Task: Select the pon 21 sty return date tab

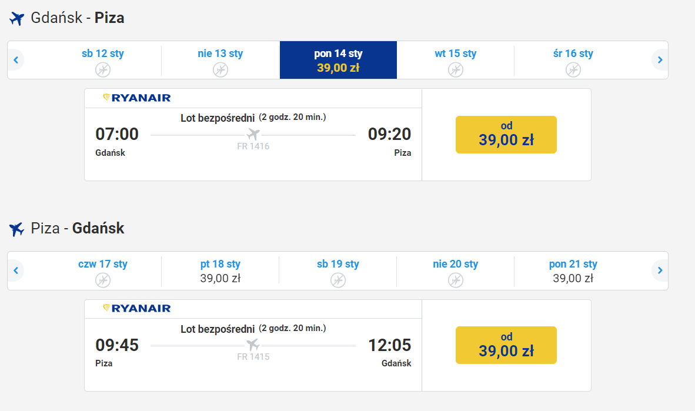Action: click(x=573, y=271)
